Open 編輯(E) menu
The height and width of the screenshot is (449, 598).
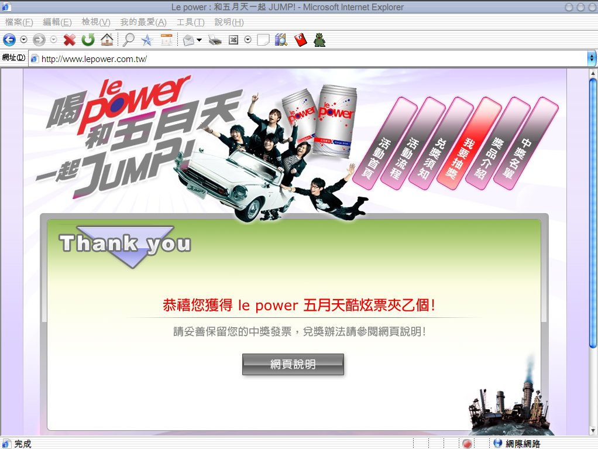click(x=57, y=22)
